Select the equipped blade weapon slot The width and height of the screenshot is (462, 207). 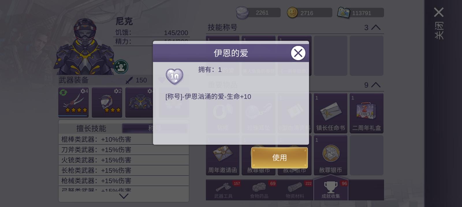pos(73,102)
